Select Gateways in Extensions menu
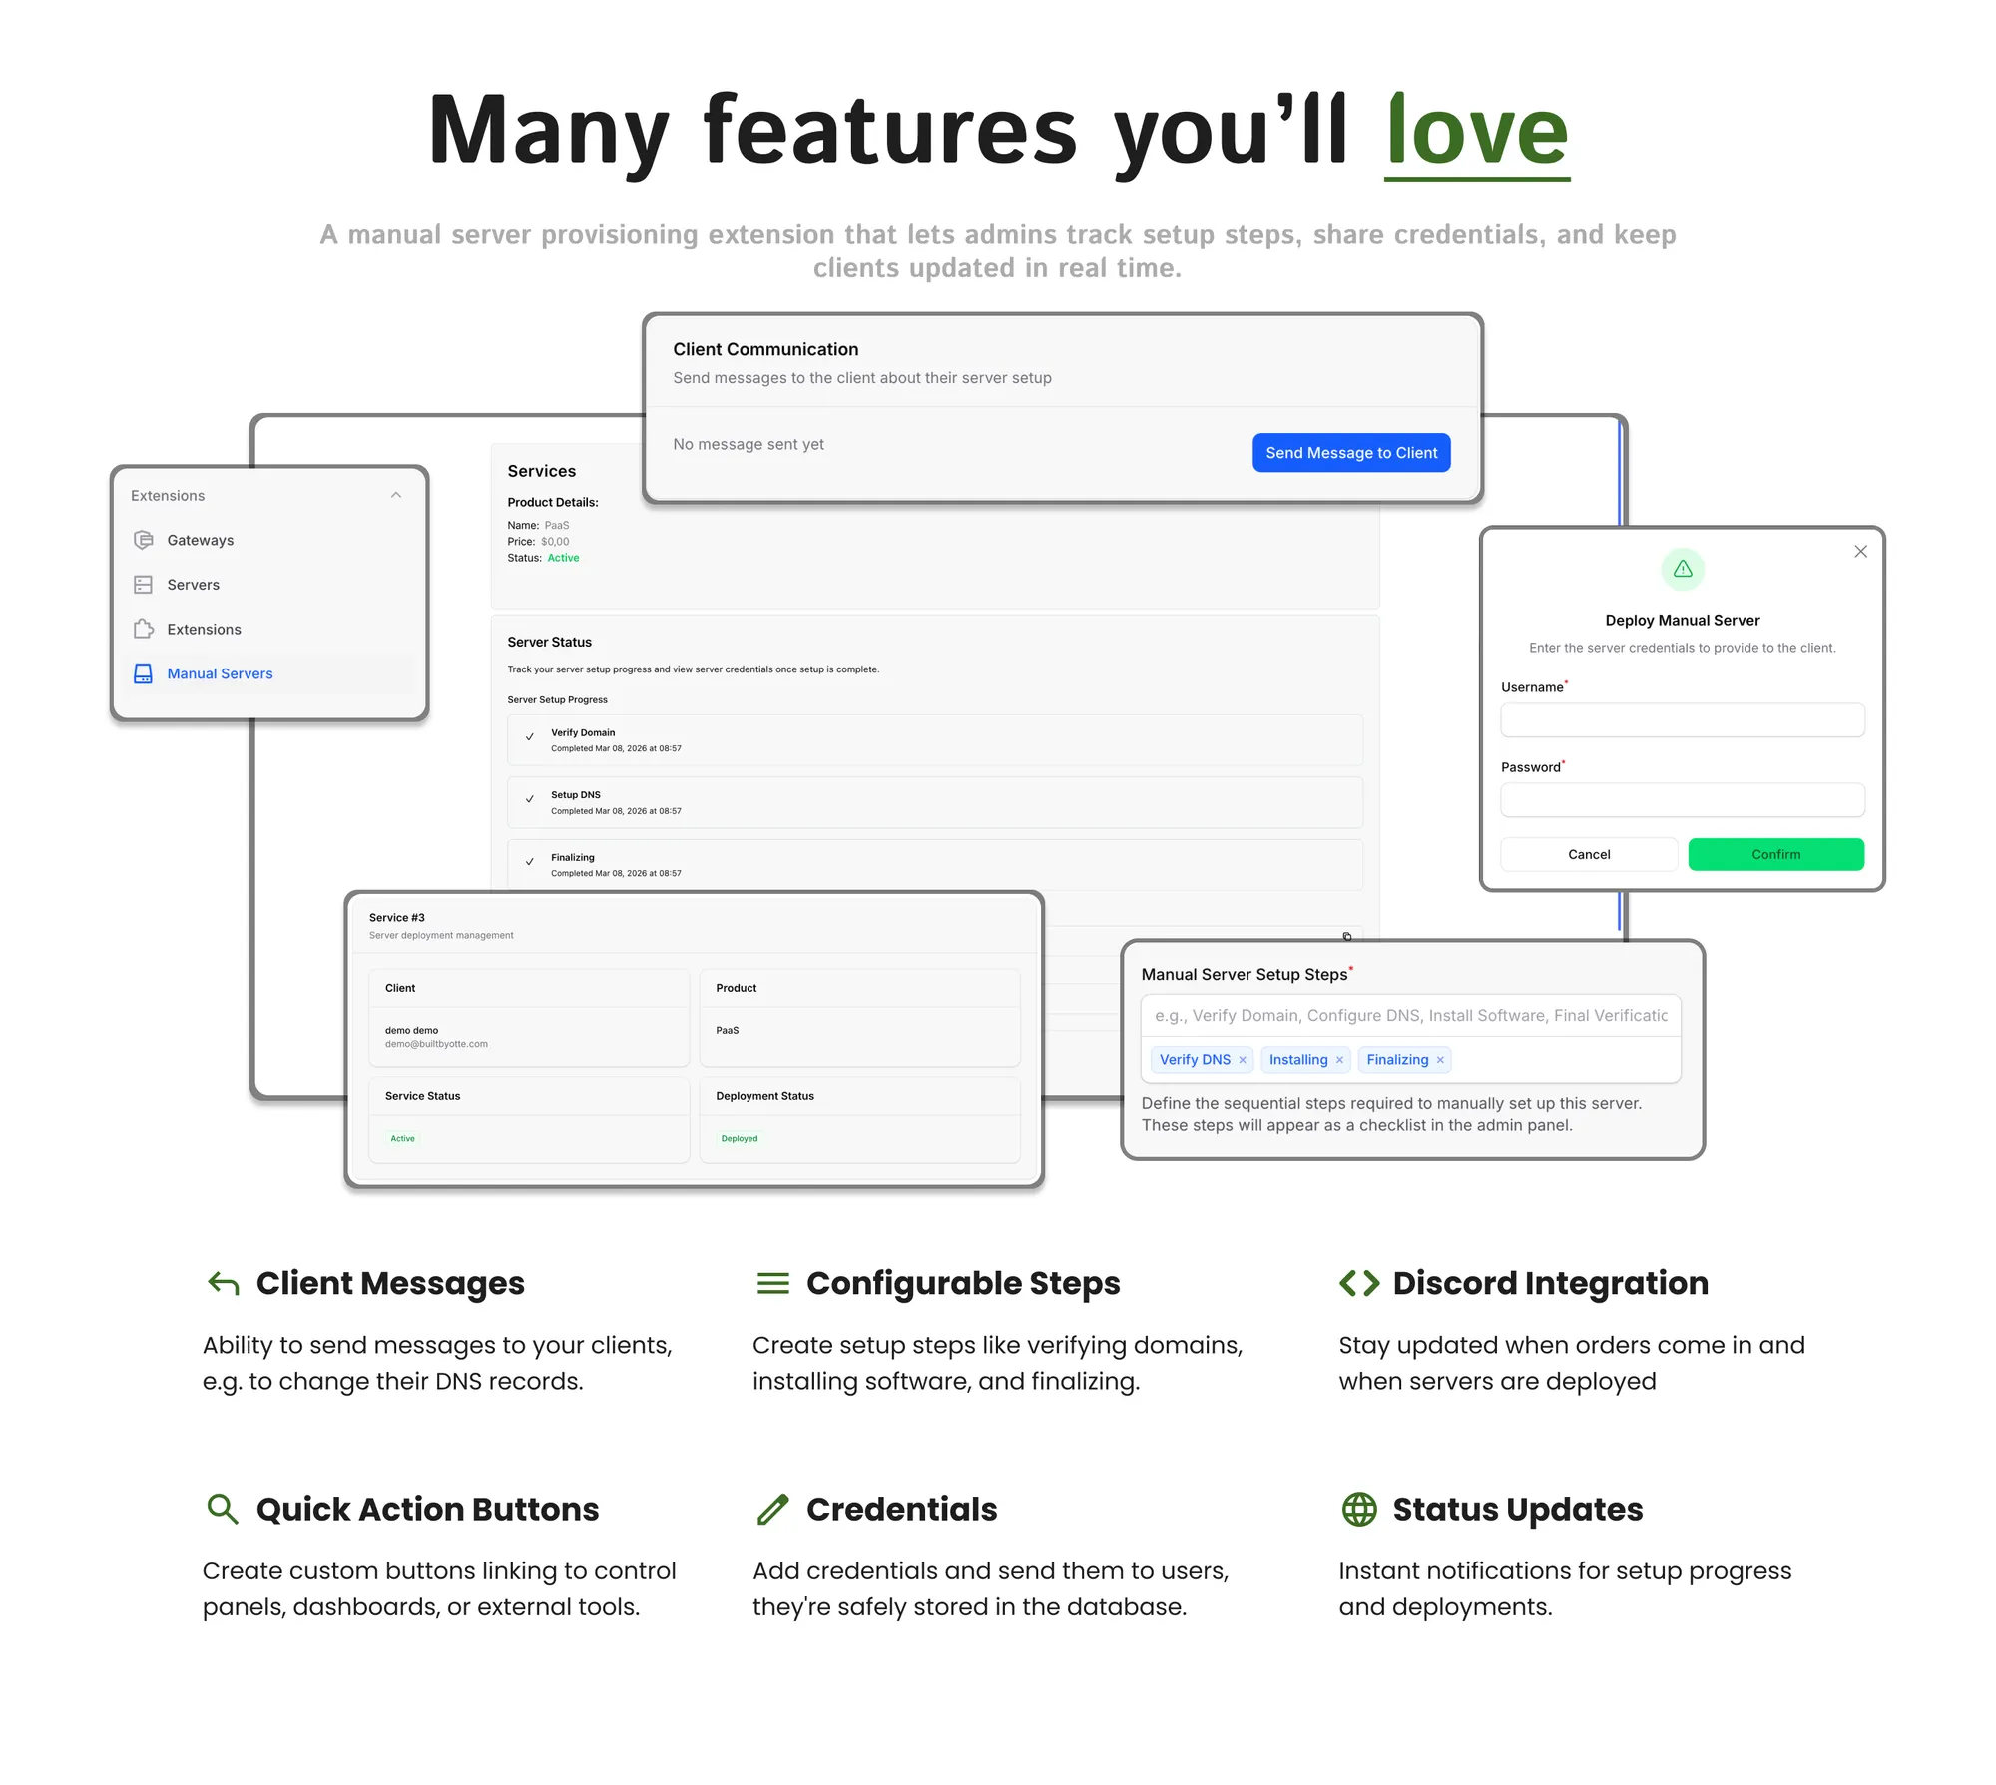This screenshot has width=1996, height=1785. [x=200, y=540]
